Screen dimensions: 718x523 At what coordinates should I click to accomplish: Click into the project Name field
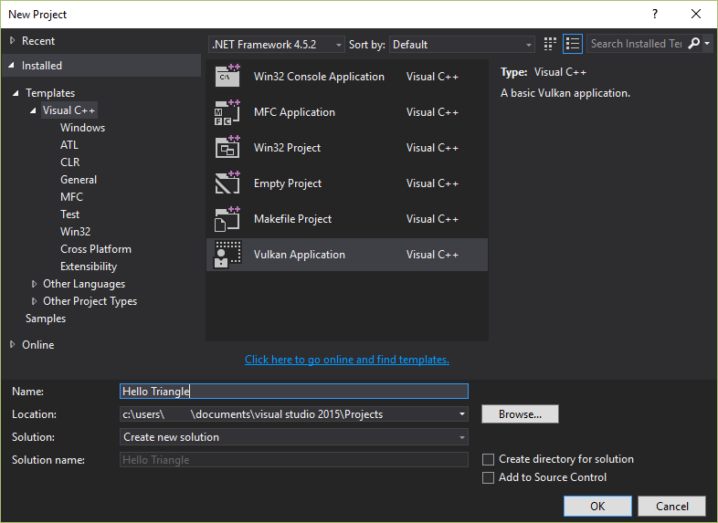click(293, 392)
